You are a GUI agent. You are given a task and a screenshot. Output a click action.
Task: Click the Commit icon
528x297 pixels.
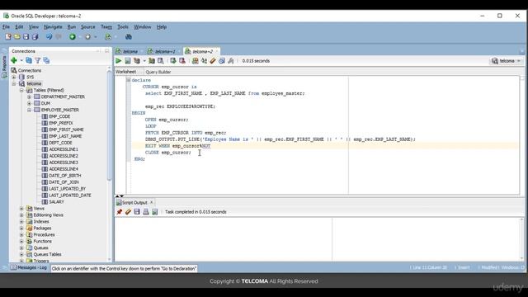(x=173, y=61)
